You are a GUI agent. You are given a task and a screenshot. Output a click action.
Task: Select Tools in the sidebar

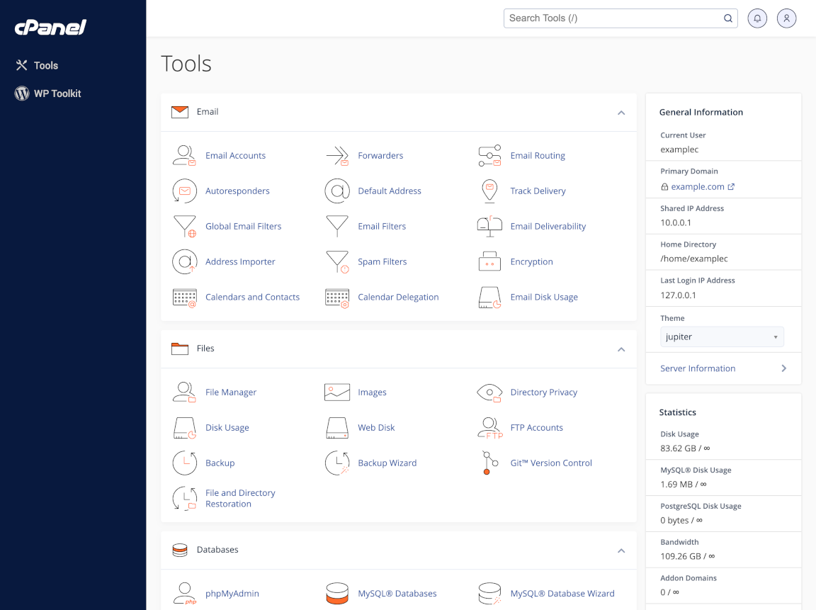pyautogui.click(x=46, y=65)
